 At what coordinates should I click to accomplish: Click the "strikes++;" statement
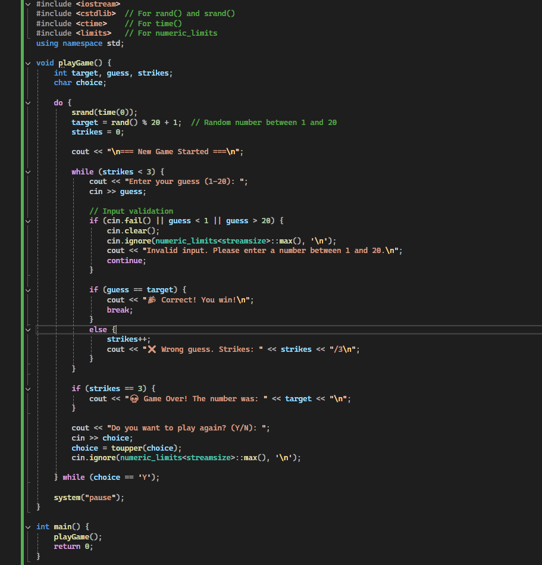[129, 339]
